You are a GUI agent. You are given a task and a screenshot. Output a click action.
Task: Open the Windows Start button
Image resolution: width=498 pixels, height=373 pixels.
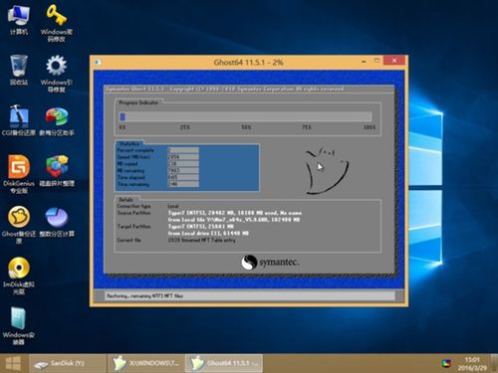click(13, 363)
